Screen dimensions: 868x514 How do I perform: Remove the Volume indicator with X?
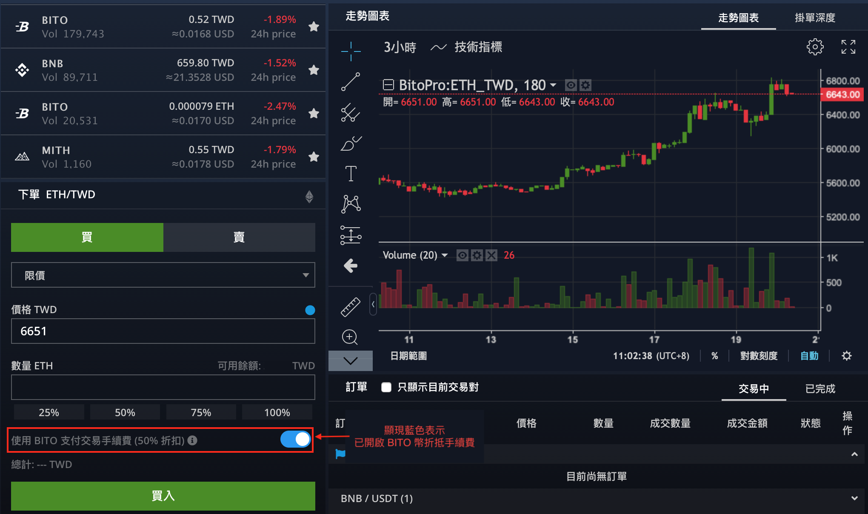[x=491, y=255]
